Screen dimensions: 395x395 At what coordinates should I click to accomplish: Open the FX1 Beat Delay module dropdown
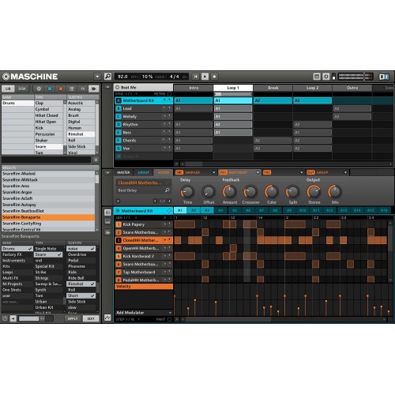coord(258,172)
